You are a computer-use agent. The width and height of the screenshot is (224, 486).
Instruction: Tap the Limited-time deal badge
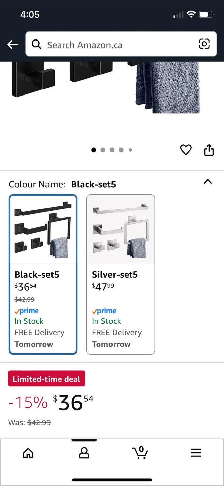pyautogui.click(x=46, y=378)
